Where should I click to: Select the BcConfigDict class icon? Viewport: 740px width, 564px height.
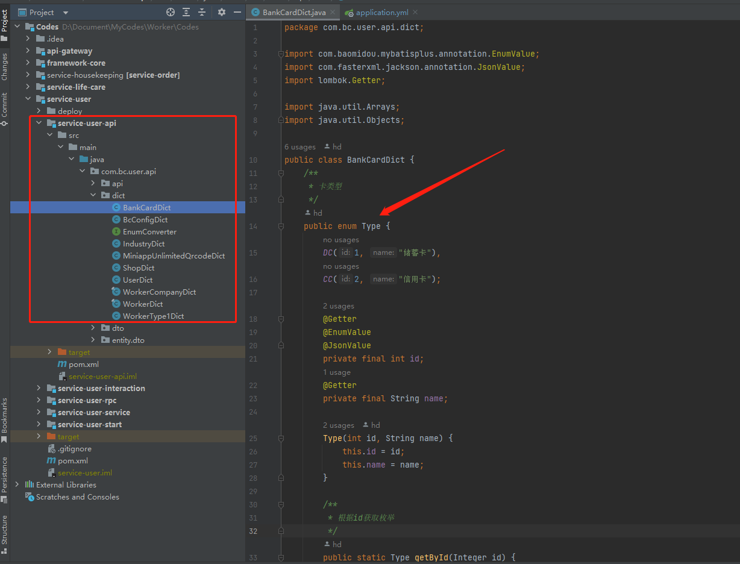tap(116, 219)
